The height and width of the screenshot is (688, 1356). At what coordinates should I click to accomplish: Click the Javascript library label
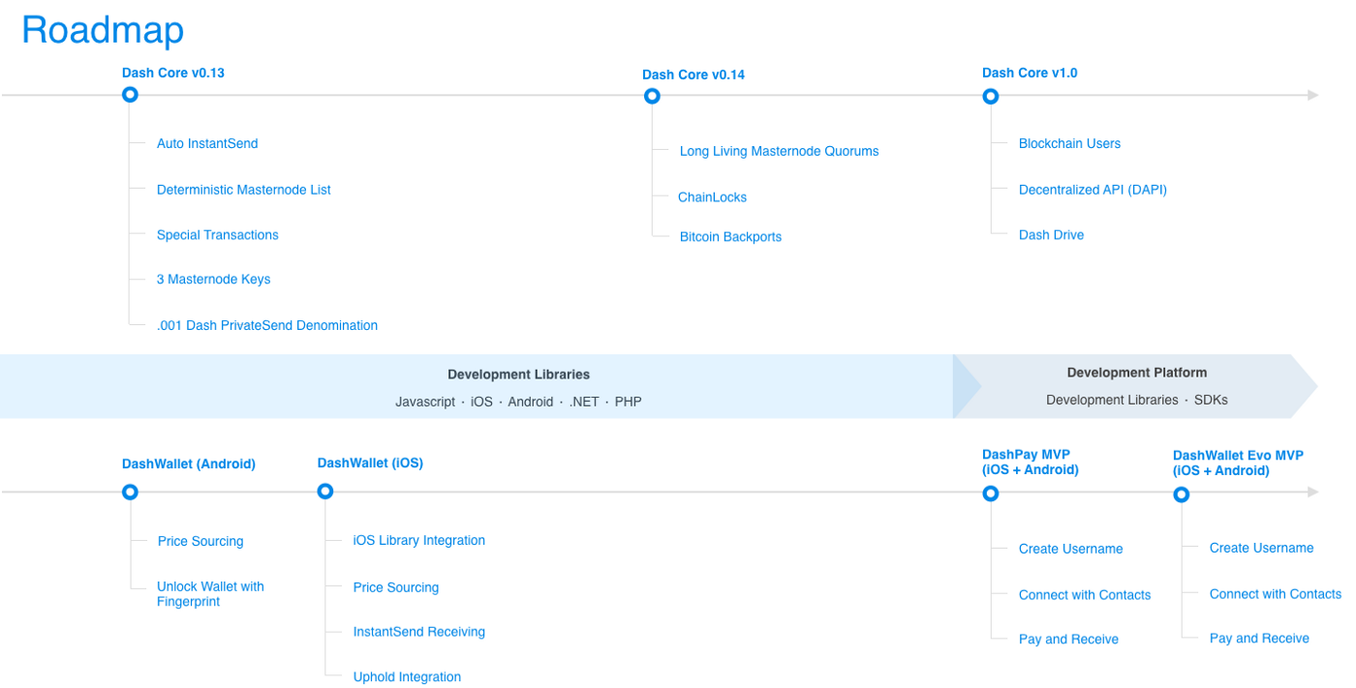425,402
